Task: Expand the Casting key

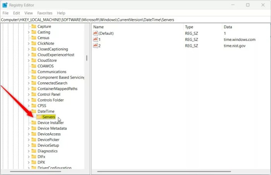Action: (29, 32)
